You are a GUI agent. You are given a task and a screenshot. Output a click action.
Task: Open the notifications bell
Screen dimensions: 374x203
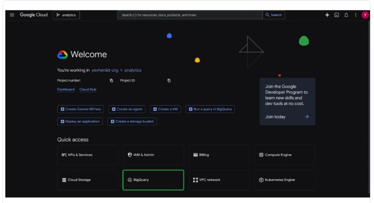click(x=346, y=15)
